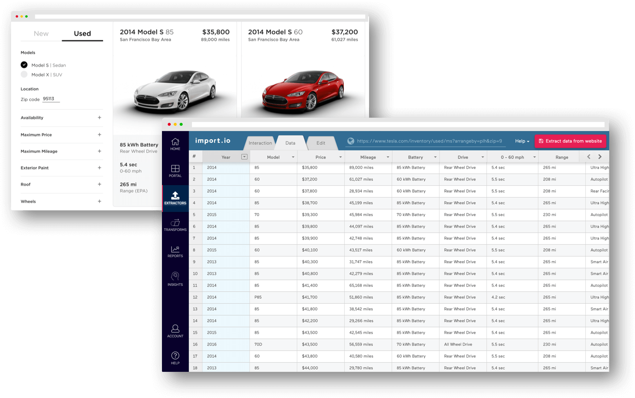Click the tesla.com URL field
Screen dimensions: 635x398
[429, 142]
